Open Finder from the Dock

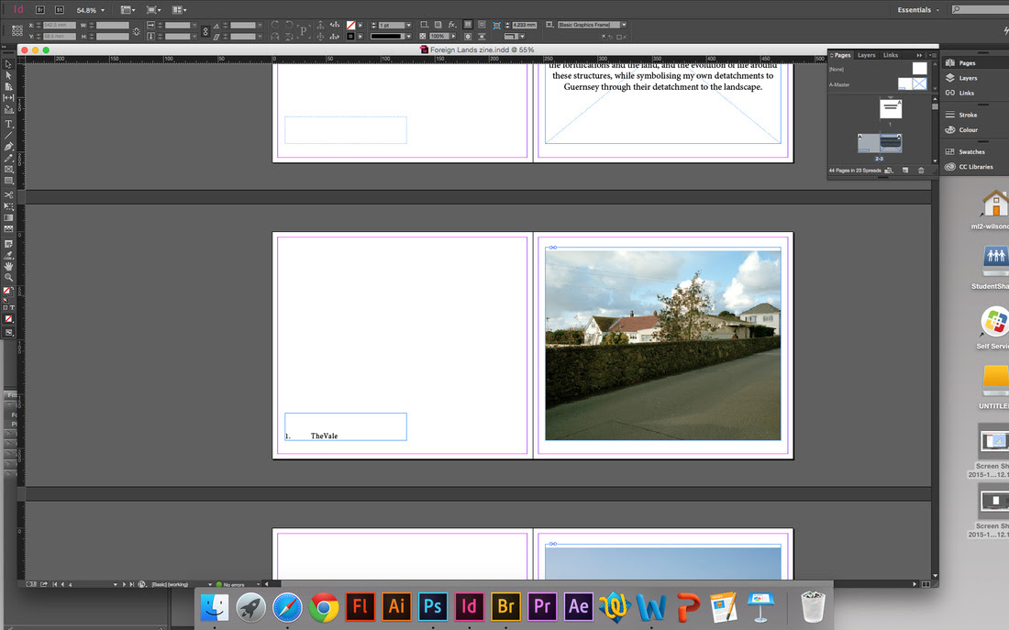(215, 606)
